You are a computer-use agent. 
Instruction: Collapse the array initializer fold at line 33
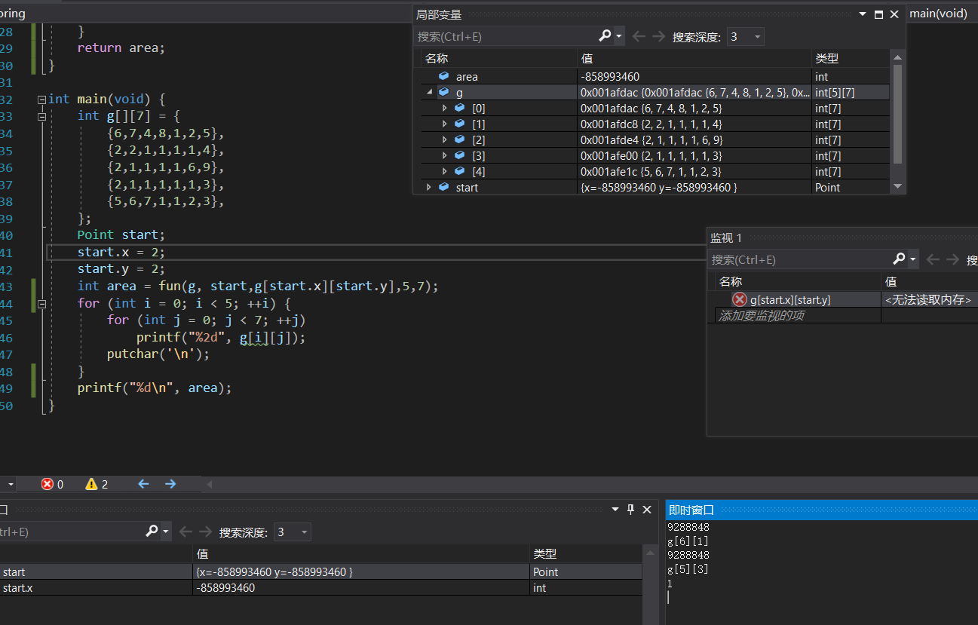coord(41,116)
